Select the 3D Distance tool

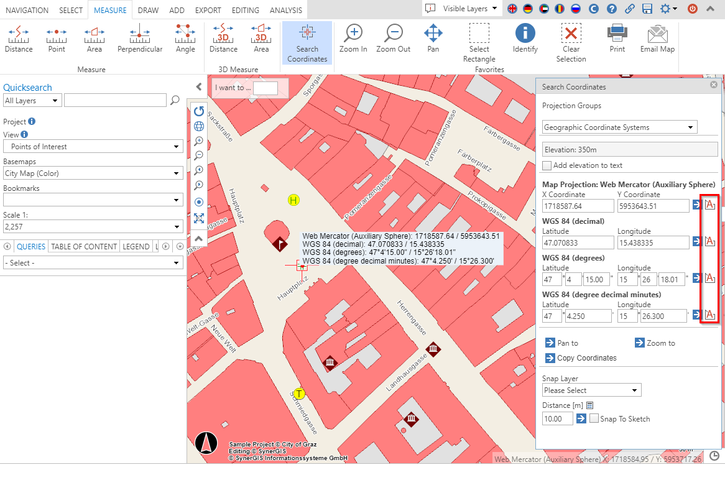point(223,39)
